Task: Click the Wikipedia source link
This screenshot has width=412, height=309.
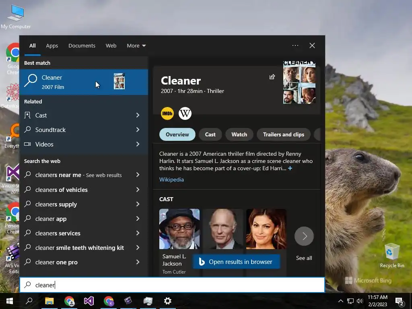Action: pyautogui.click(x=171, y=179)
